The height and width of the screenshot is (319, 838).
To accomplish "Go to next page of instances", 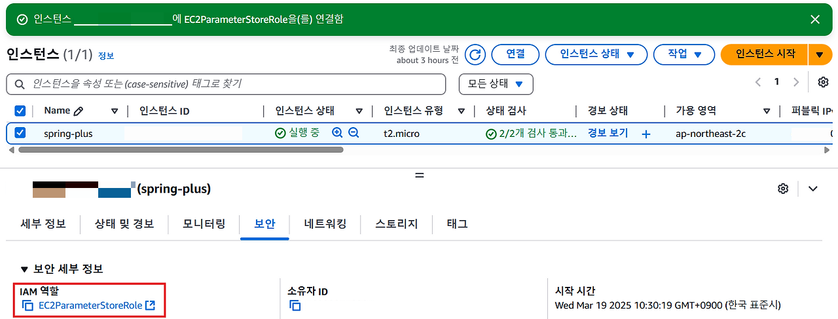I will [796, 82].
